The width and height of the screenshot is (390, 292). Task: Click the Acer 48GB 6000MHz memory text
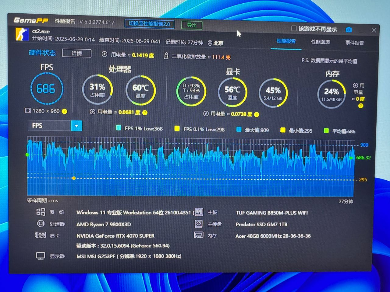273,236
